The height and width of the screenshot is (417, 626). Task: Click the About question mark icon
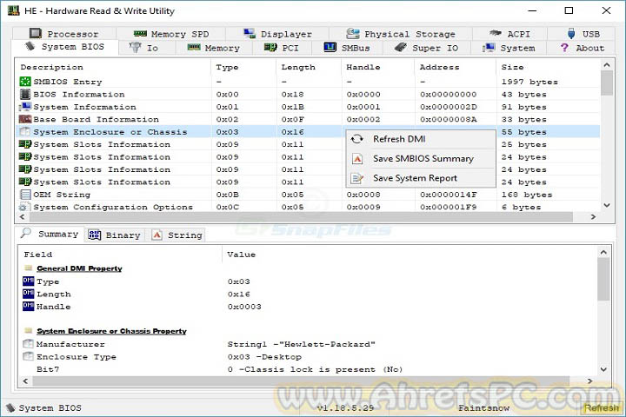tap(564, 48)
